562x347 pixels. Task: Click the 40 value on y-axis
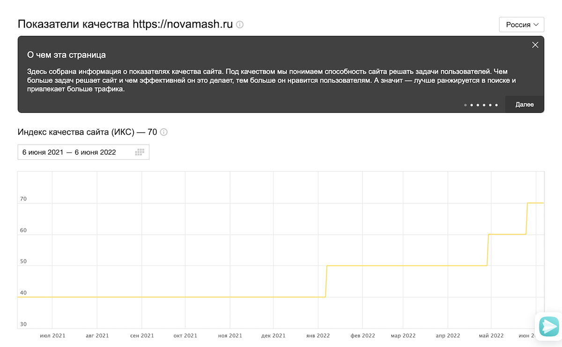(x=23, y=293)
